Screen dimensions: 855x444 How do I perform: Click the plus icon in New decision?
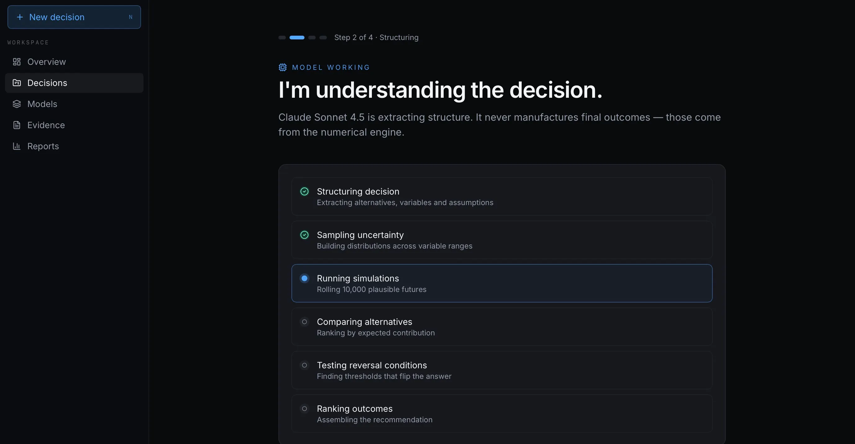(x=20, y=17)
